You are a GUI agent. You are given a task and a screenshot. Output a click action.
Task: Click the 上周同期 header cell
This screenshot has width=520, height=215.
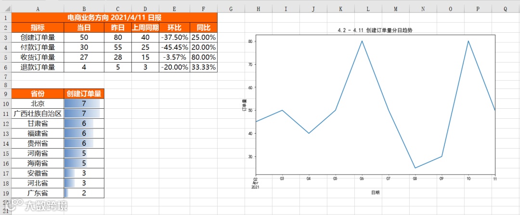tap(145, 27)
